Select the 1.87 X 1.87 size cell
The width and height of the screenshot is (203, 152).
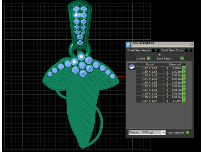click(150, 101)
